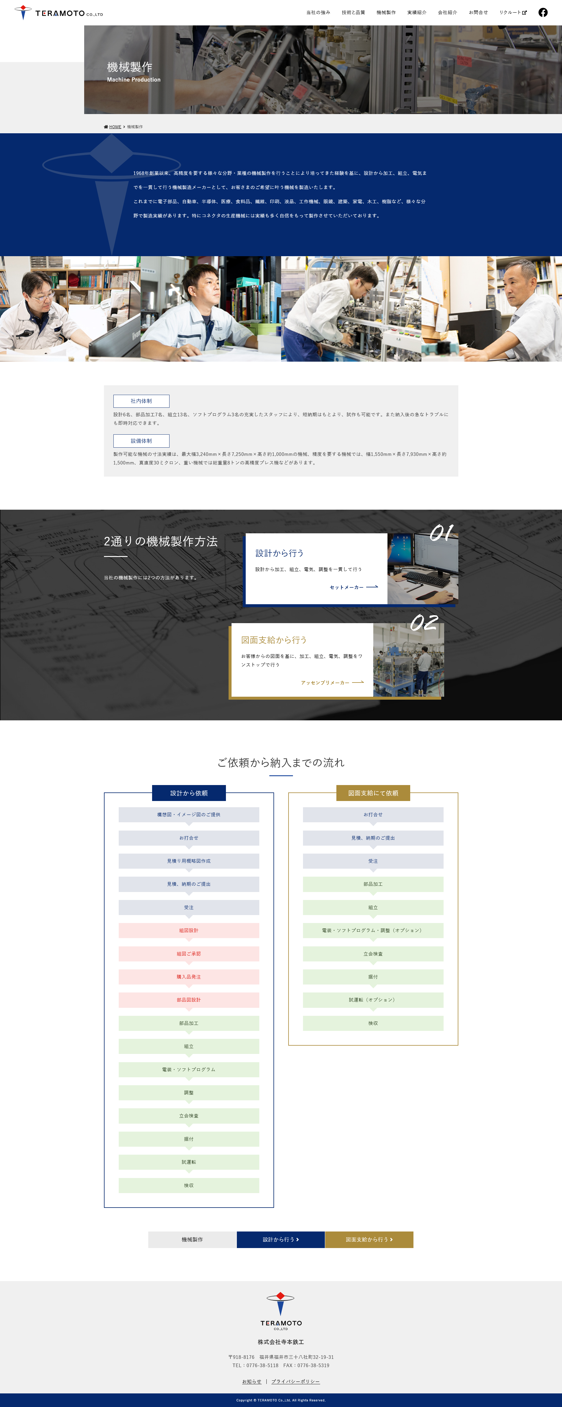Click the arrow icon next to セットメーカー

click(372, 586)
